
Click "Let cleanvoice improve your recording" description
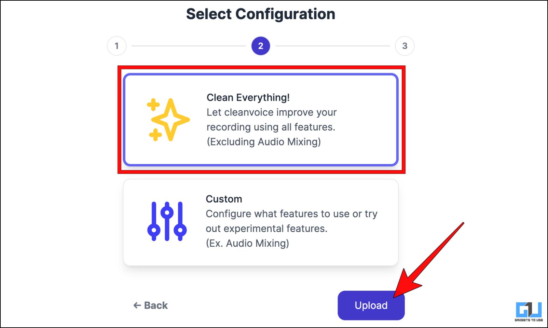click(272, 120)
